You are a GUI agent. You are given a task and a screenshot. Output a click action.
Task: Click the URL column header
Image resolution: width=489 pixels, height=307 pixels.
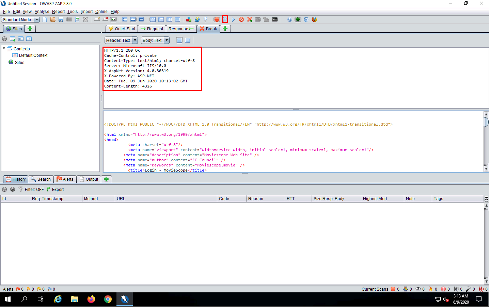(x=166, y=198)
